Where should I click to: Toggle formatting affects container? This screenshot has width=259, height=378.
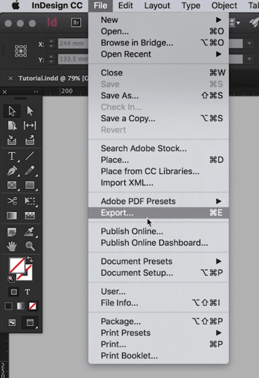(x=14, y=292)
